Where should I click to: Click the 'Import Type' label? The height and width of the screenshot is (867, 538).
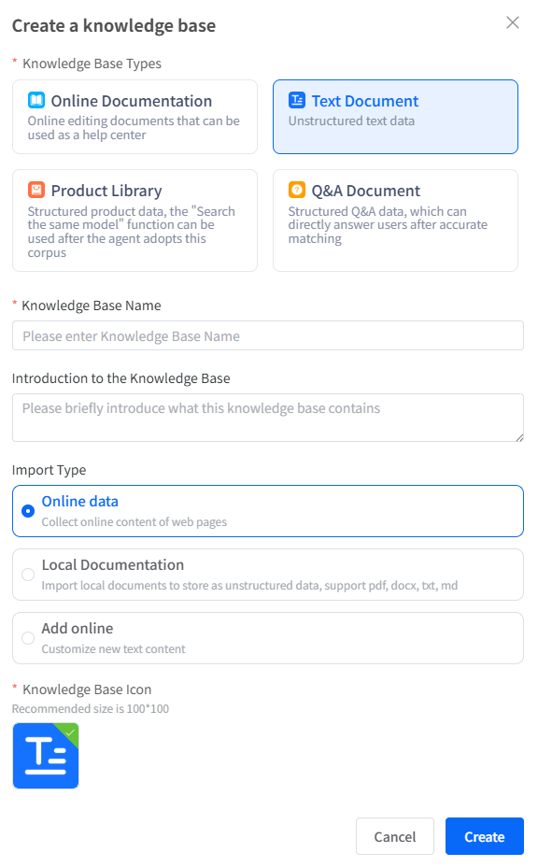point(49,470)
